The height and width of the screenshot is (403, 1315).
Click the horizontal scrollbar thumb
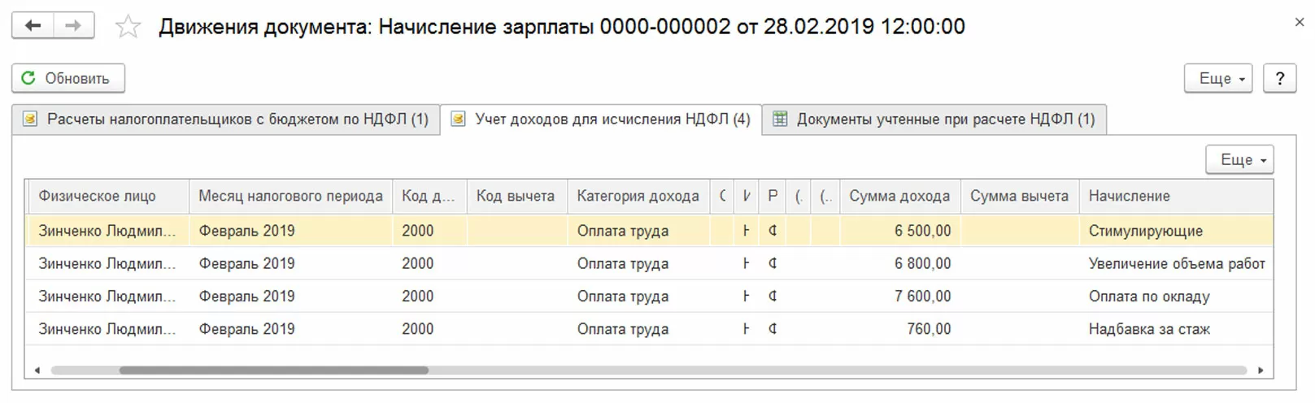point(273,370)
